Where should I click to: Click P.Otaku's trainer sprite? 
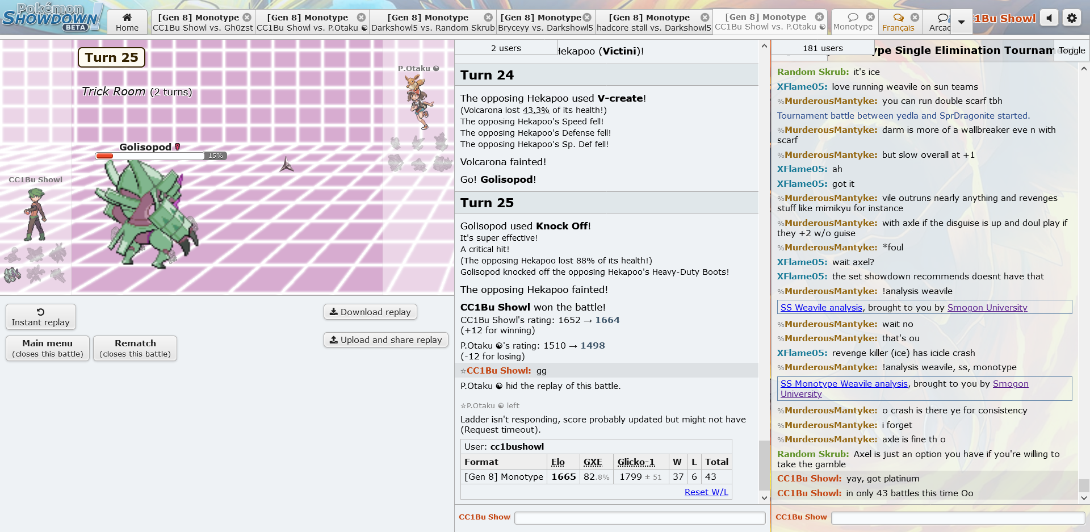[x=420, y=102]
